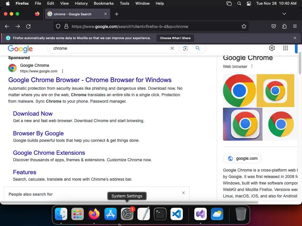Image resolution: width=302 pixels, height=226 pixels.
Task: Open System Settings from the Dock
Action: (127, 214)
